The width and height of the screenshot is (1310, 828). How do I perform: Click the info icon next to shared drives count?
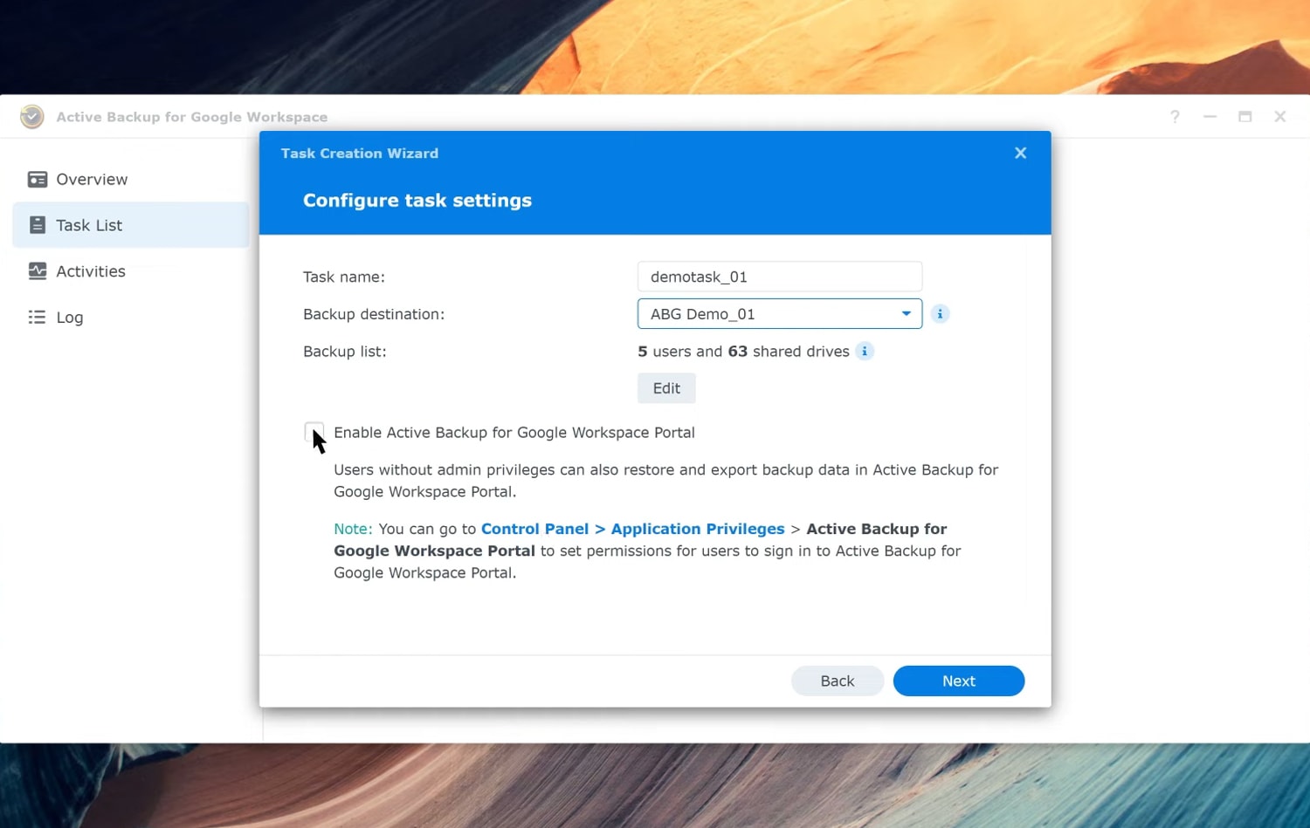coord(864,351)
